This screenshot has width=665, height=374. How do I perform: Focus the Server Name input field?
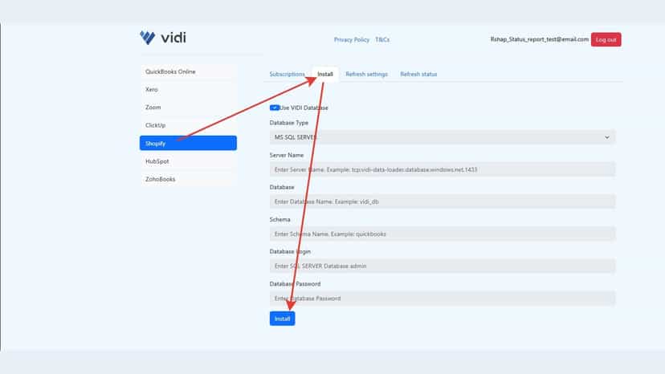(x=443, y=169)
